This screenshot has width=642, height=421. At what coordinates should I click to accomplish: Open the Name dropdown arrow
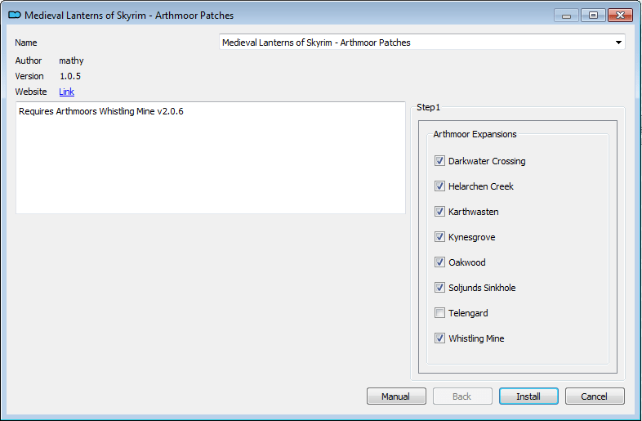(618, 43)
